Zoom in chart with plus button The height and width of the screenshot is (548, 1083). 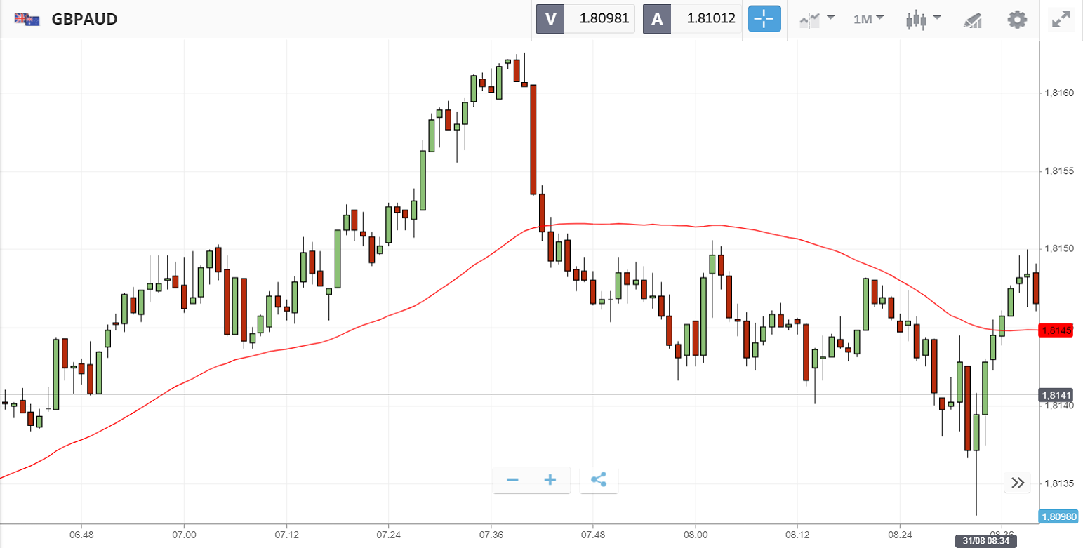[x=550, y=480]
